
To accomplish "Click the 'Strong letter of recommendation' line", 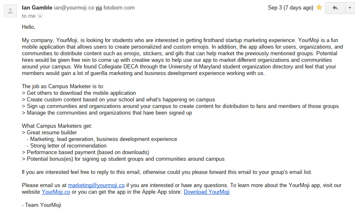I will point(66,146).
